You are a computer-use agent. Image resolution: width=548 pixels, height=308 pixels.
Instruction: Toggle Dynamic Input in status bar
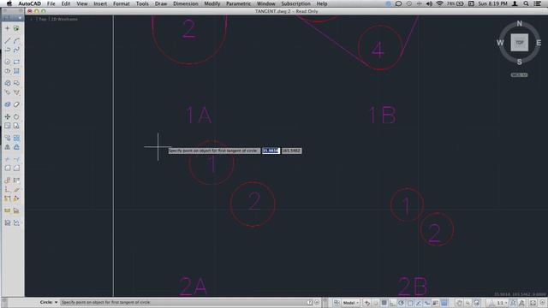click(x=427, y=303)
